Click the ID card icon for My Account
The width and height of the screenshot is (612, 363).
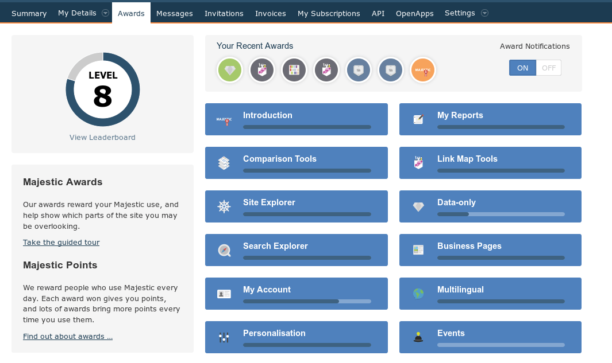pos(224,294)
